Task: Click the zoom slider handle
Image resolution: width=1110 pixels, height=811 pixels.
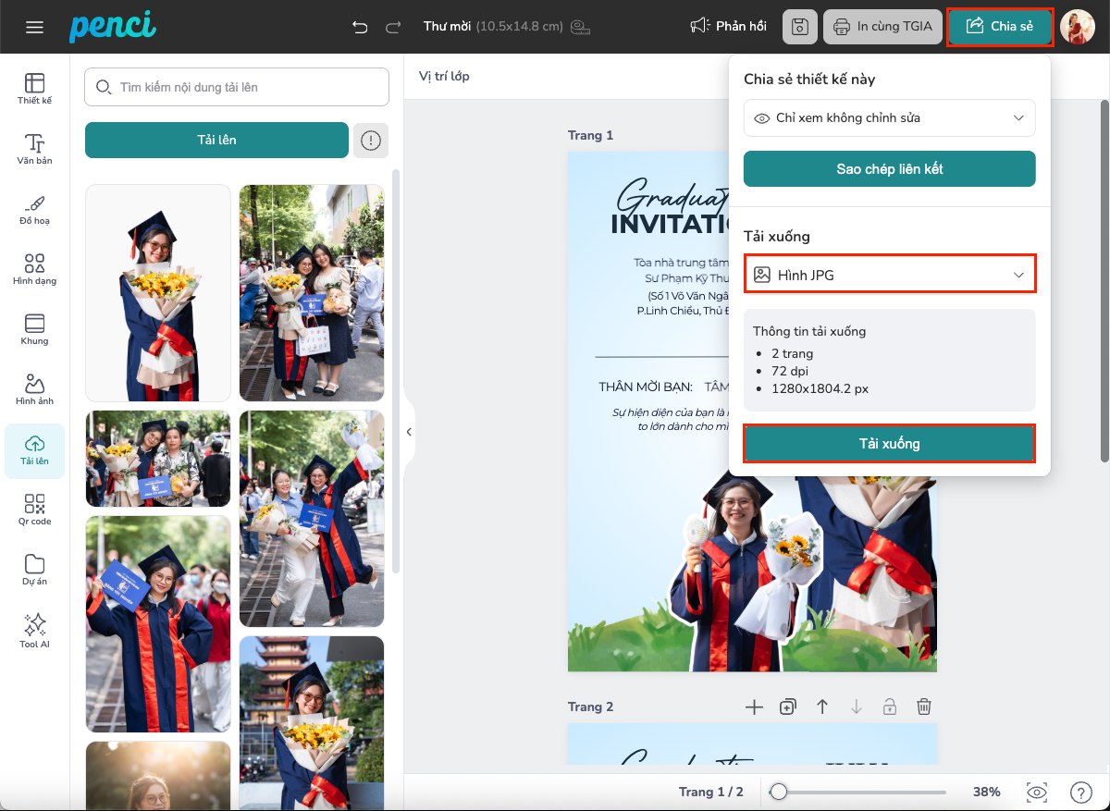Action: [x=780, y=793]
